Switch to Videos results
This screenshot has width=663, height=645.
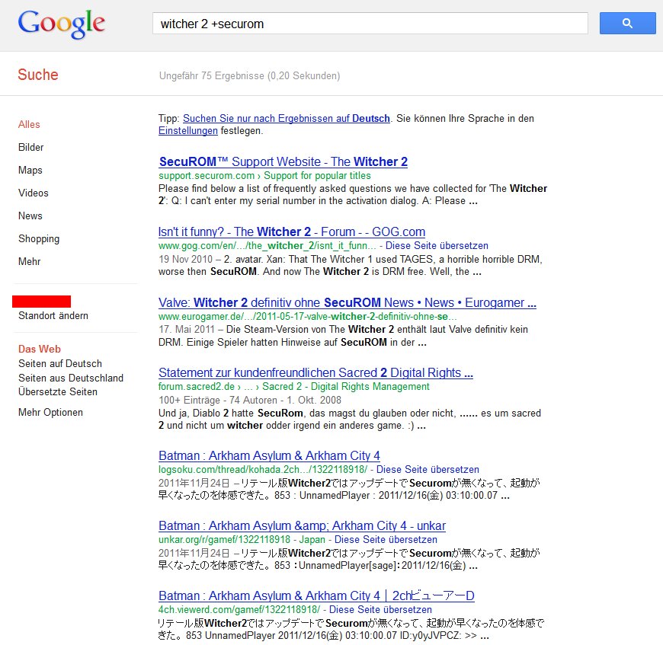34,193
